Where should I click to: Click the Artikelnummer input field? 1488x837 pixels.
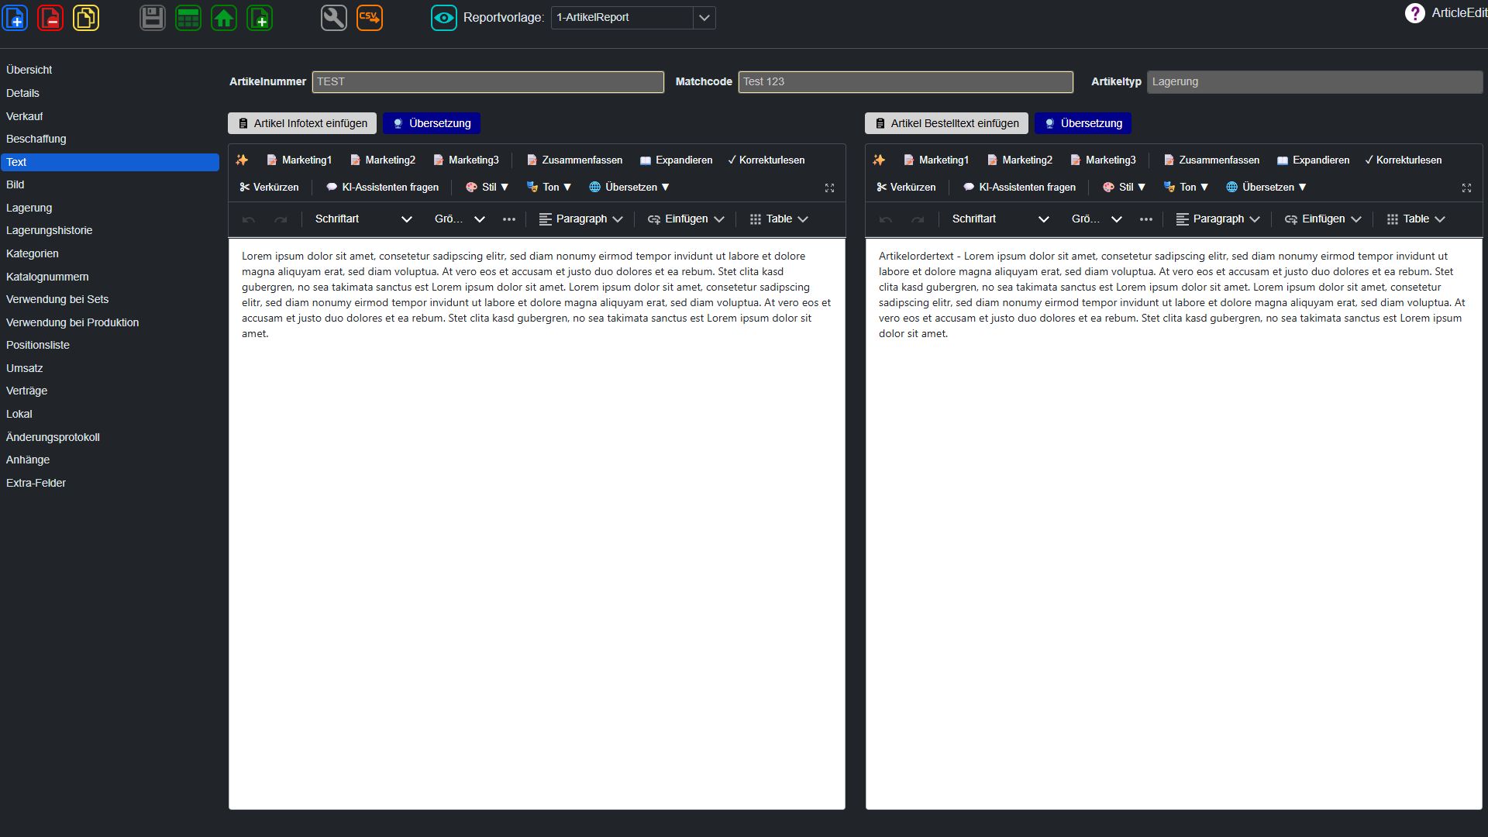[487, 81]
